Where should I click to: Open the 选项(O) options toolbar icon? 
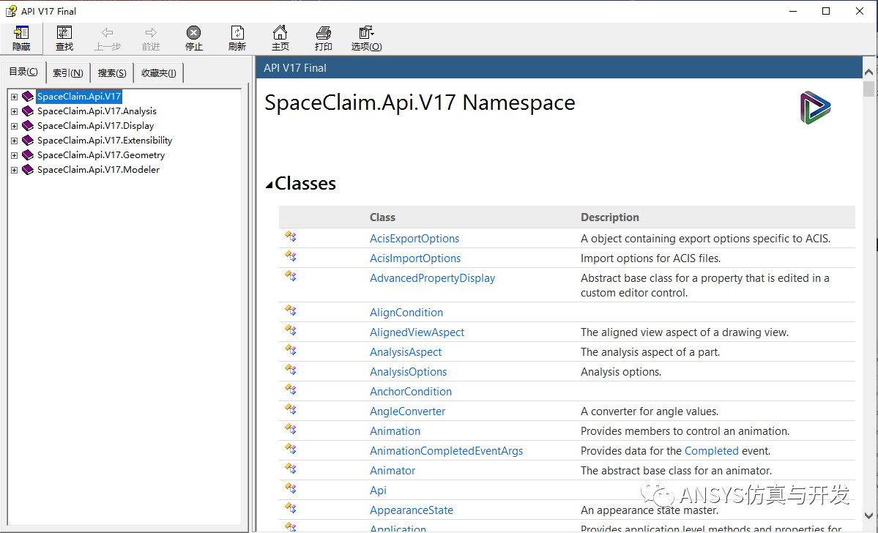tap(366, 33)
